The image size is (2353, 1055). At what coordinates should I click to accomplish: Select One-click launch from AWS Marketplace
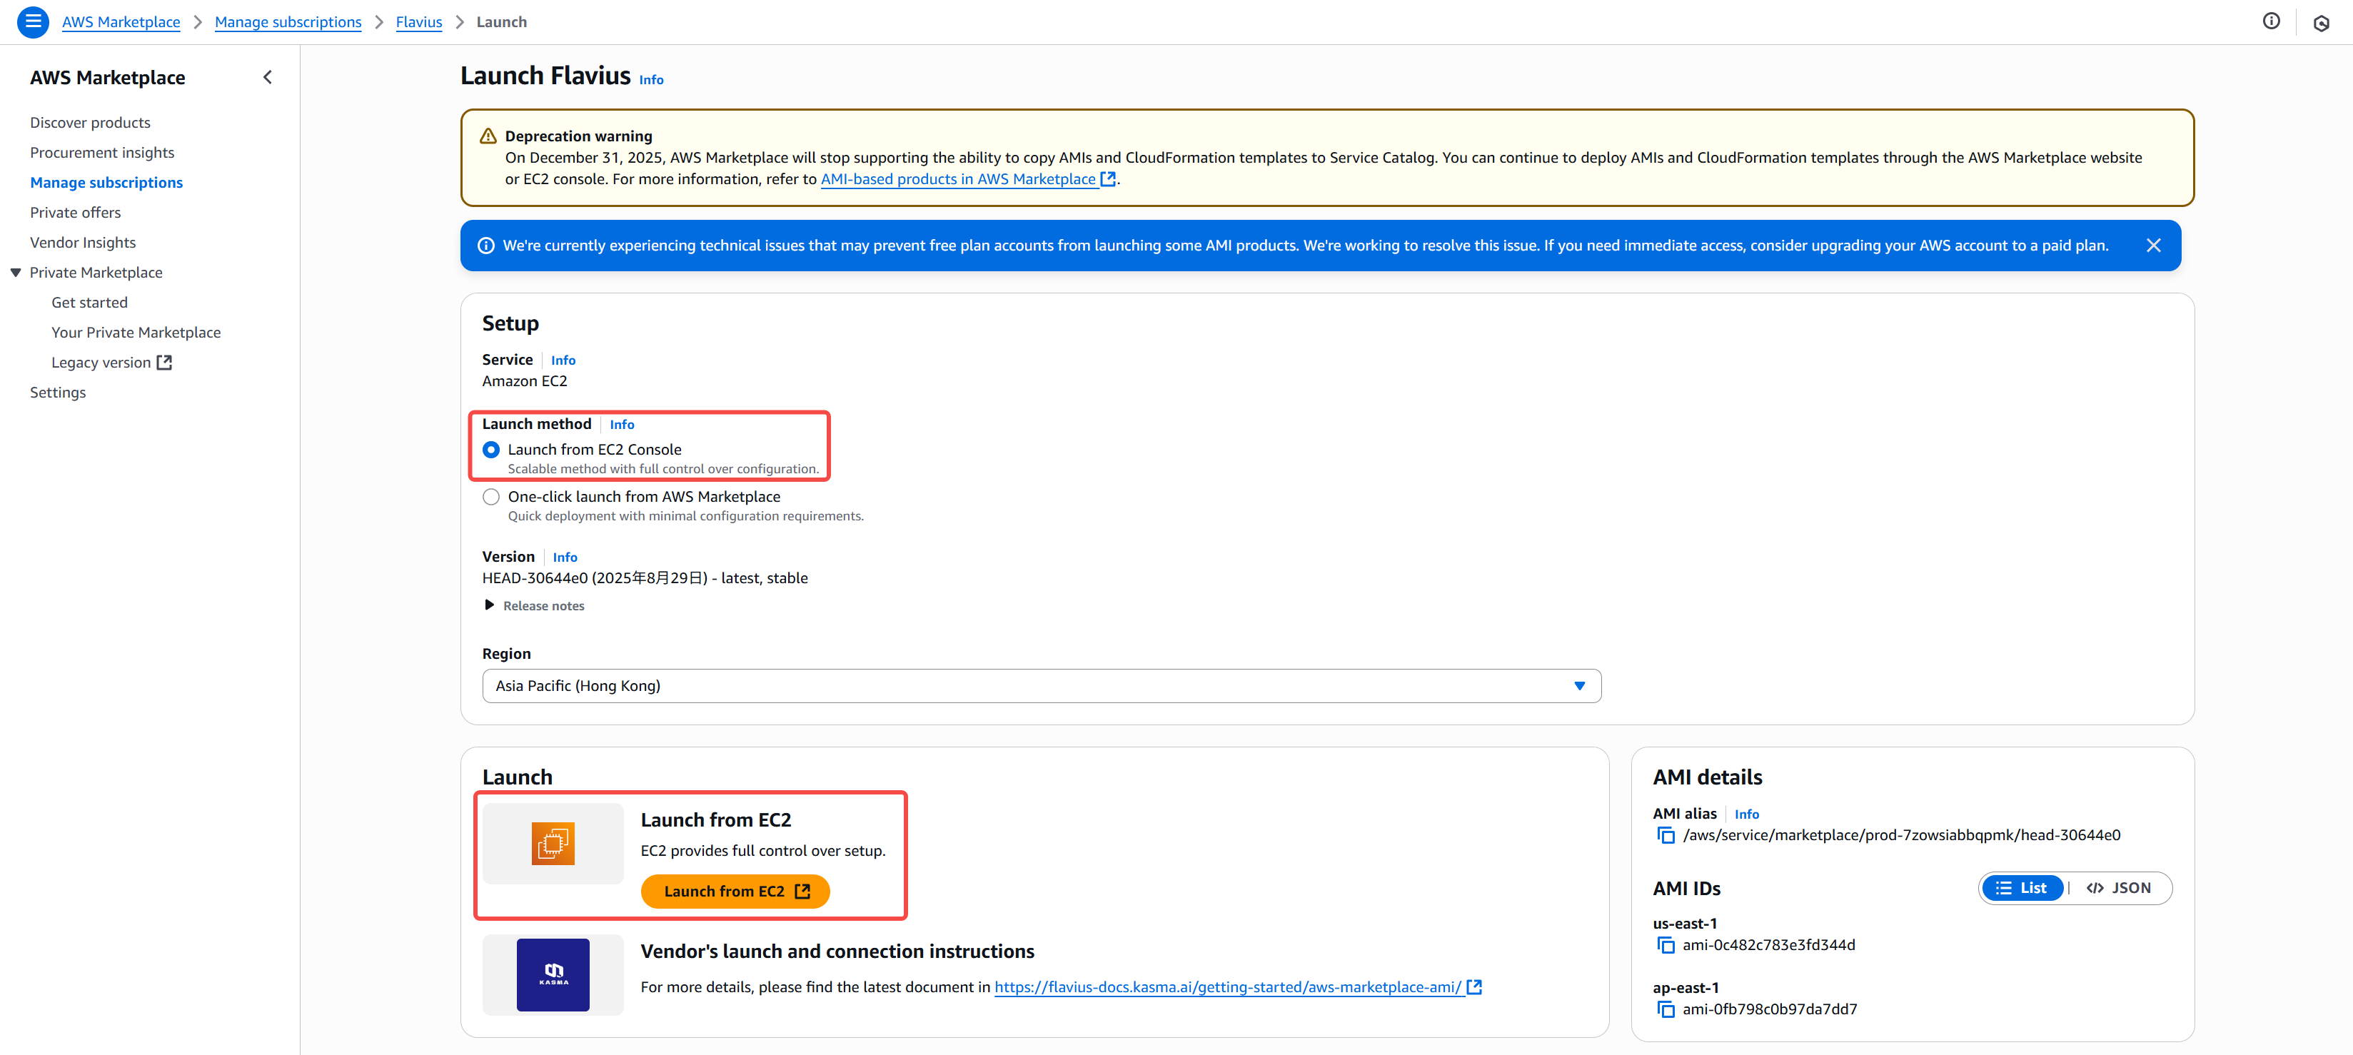click(x=491, y=497)
